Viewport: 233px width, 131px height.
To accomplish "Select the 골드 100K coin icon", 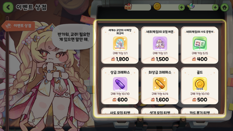I will click(x=200, y=84).
